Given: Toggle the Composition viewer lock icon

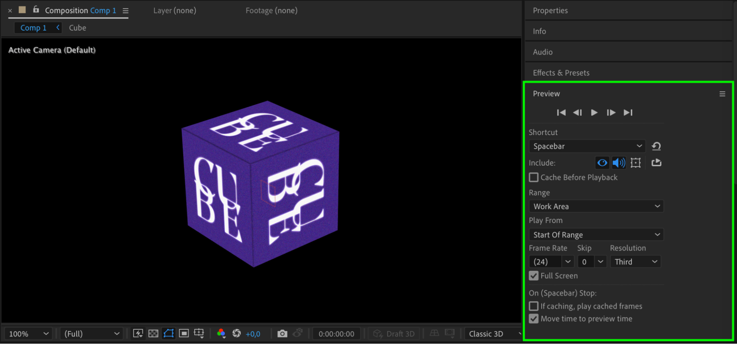Looking at the screenshot, I should point(36,10).
